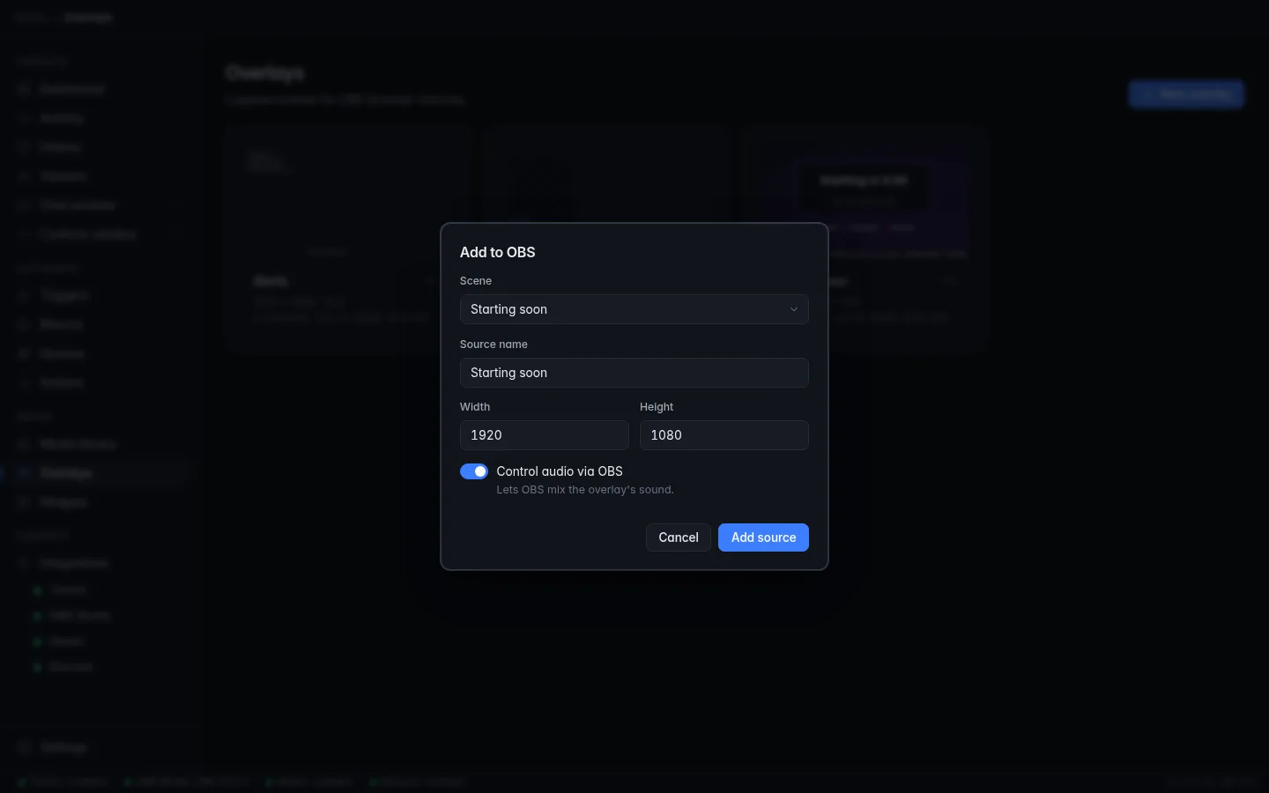Toggle the Control audio via OBS switch
This screenshot has height=793, width=1269.
(x=474, y=471)
